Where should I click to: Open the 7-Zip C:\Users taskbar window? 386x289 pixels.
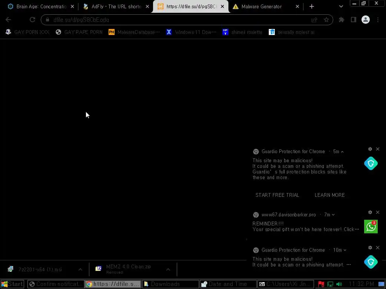click(x=286, y=284)
